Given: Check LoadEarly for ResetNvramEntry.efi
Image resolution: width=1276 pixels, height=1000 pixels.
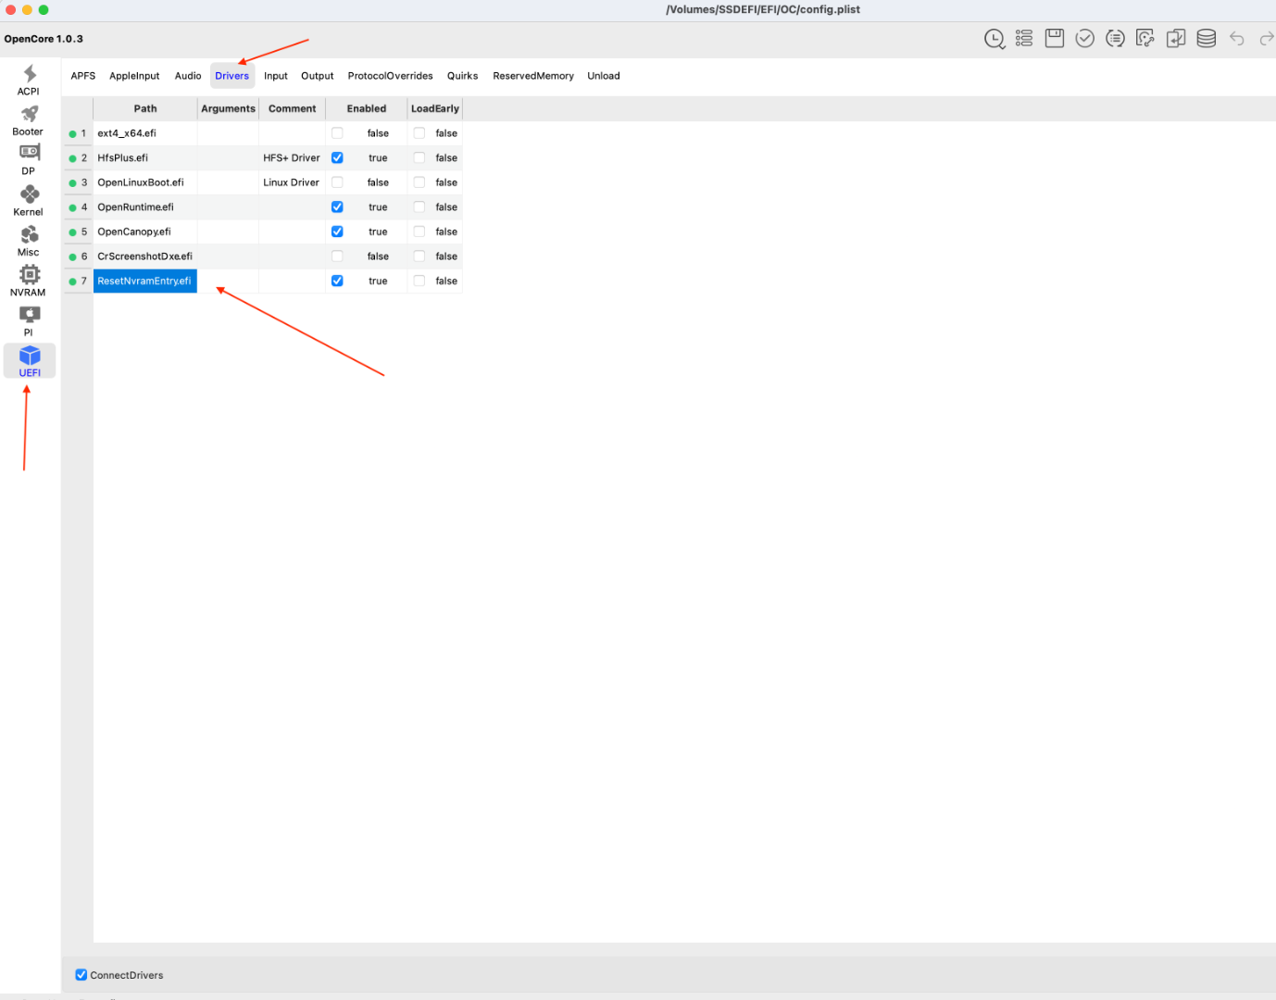Looking at the screenshot, I should 419,281.
